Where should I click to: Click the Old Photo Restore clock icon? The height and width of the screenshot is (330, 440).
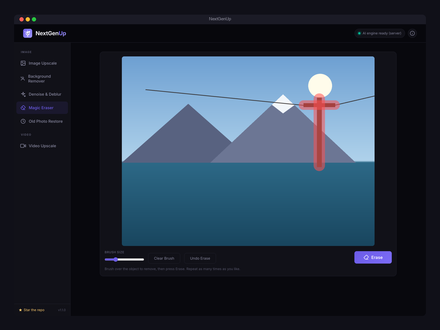(23, 121)
